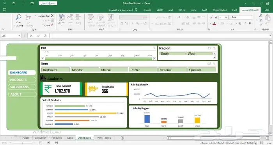
Task: Toggle Italic formatting (I)
Action: point(245,23)
